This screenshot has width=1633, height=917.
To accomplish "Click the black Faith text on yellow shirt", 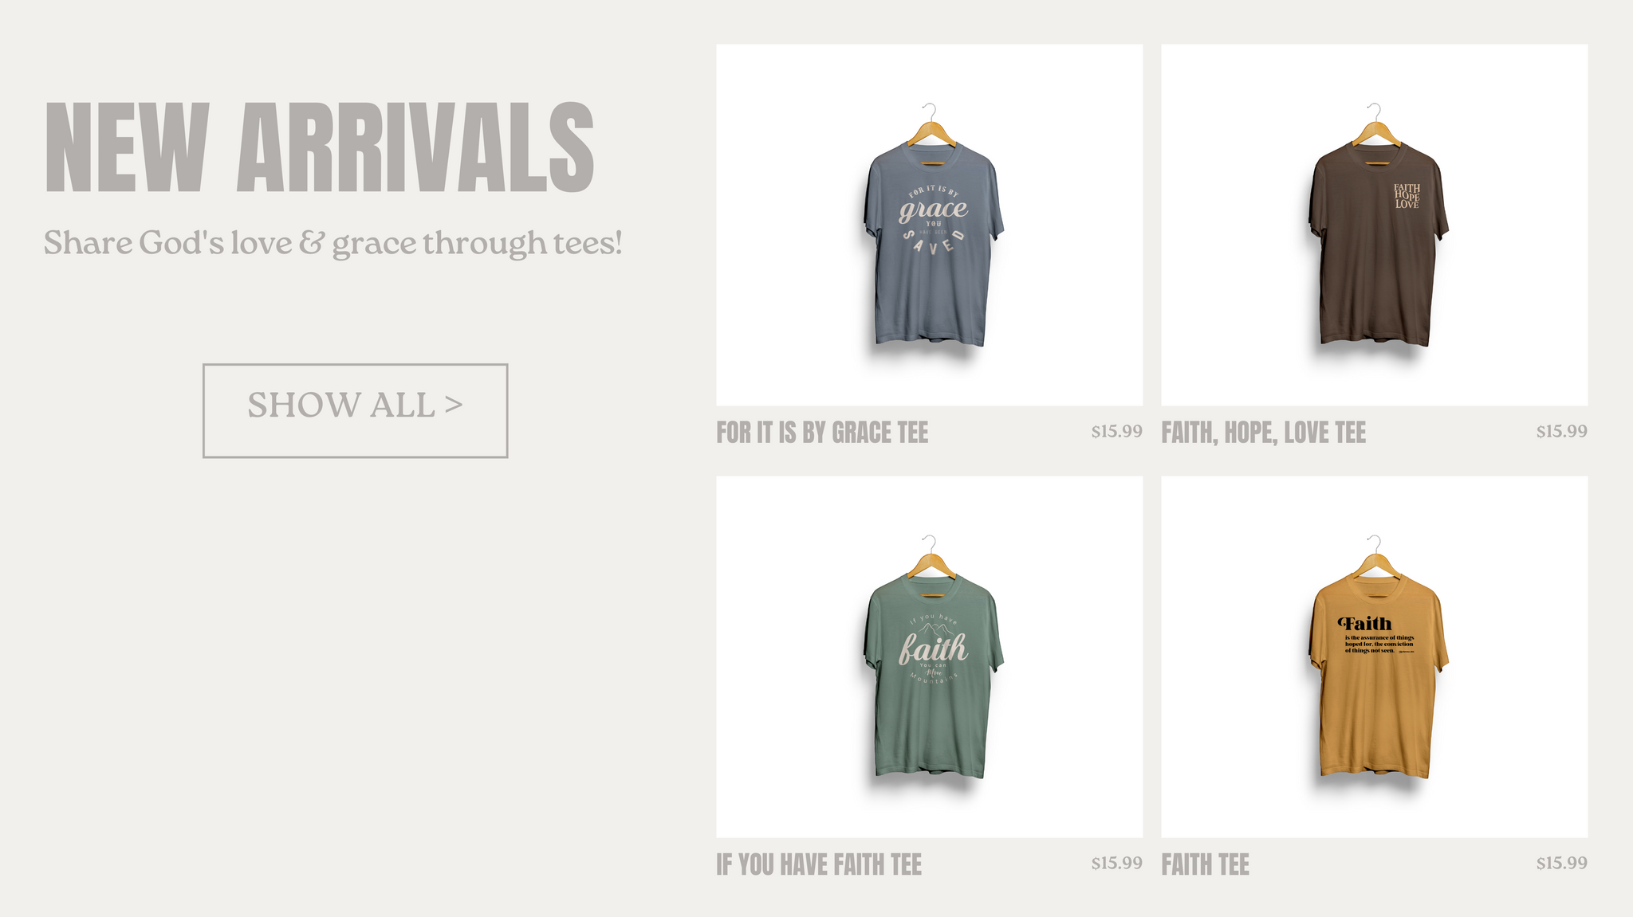I will [1365, 624].
